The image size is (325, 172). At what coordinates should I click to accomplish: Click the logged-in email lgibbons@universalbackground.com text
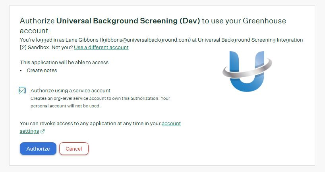coord(145,40)
